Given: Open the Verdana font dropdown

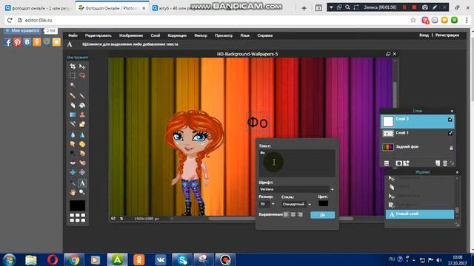Looking at the screenshot, I should (x=333, y=189).
